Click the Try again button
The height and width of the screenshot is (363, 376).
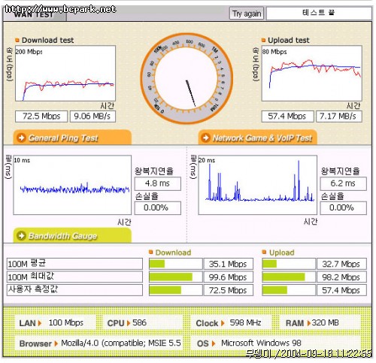pos(247,14)
